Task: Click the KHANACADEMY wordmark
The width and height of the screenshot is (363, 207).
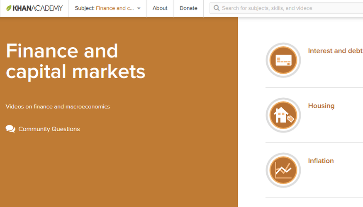Action: coord(37,8)
